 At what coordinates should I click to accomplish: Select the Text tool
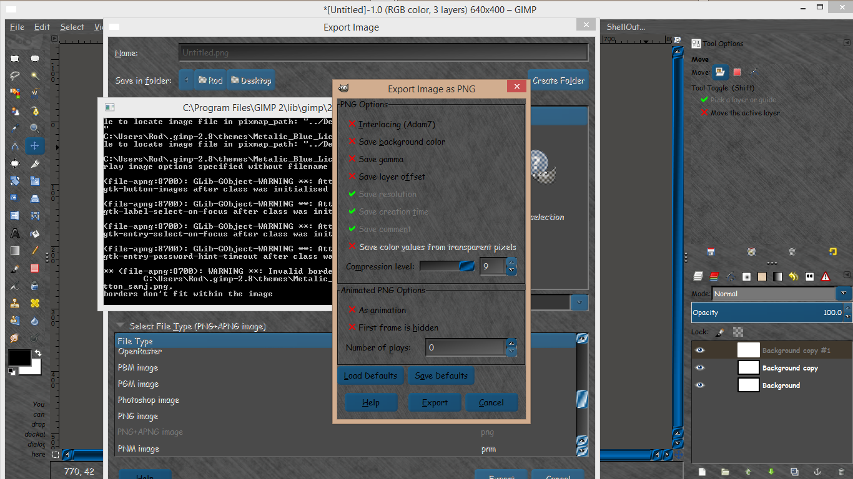[15, 234]
